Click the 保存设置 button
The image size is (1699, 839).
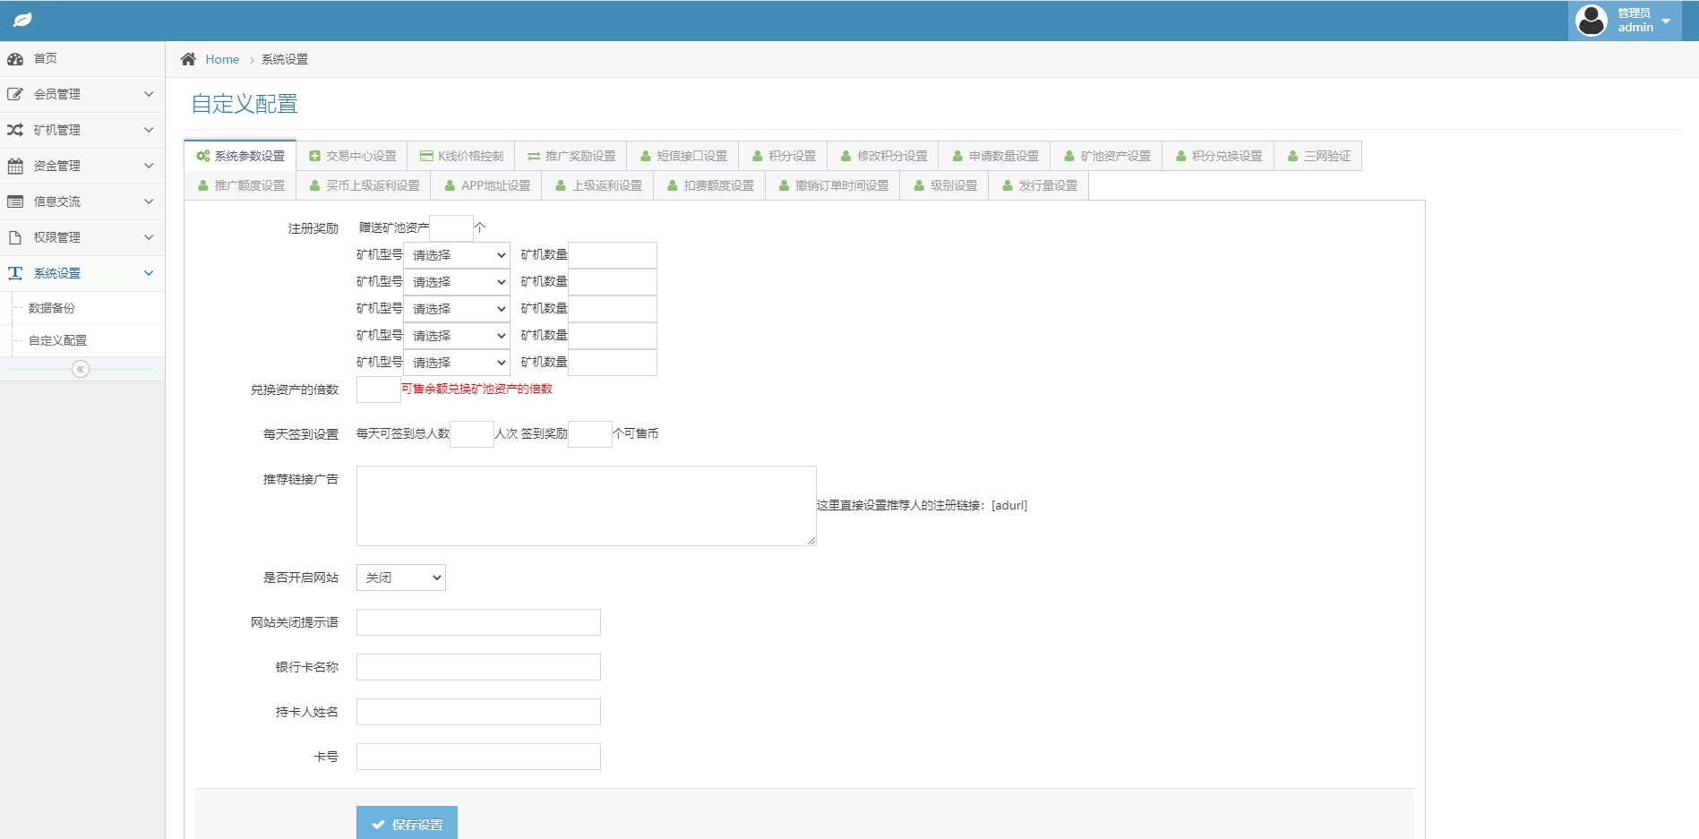tap(407, 824)
